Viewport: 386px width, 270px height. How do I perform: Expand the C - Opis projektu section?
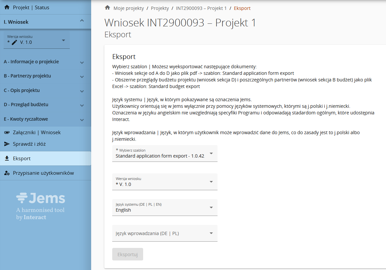point(82,91)
